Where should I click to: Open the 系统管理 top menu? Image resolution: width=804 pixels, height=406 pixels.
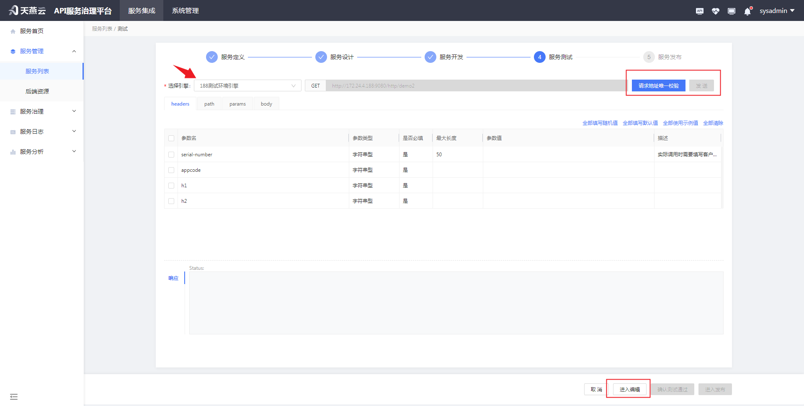pyautogui.click(x=185, y=11)
